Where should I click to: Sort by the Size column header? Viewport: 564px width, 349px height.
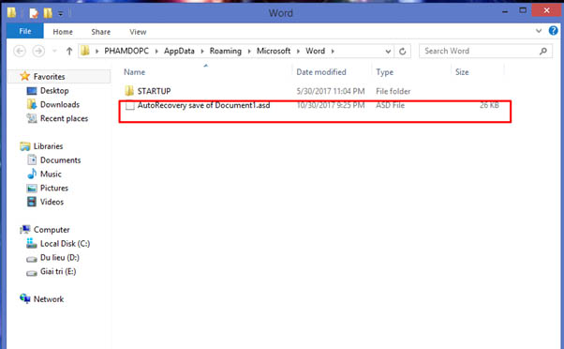(462, 72)
